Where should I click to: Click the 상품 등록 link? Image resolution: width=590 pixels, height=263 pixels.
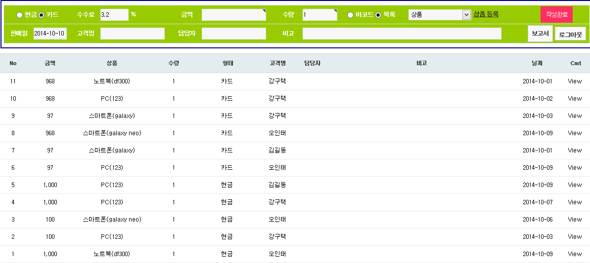coord(486,15)
